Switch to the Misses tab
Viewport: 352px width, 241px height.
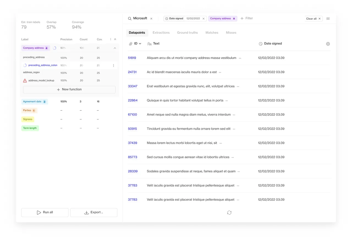tap(231, 33)
